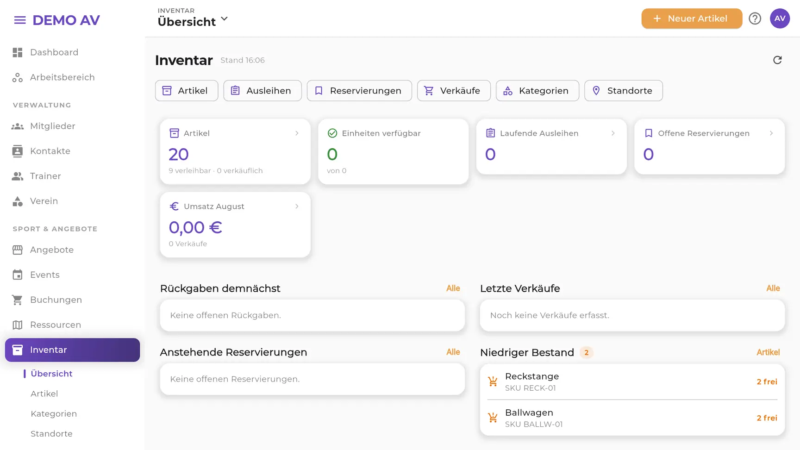
Task: Expand the Übersicht page dropdown
Action: [225, 19]
